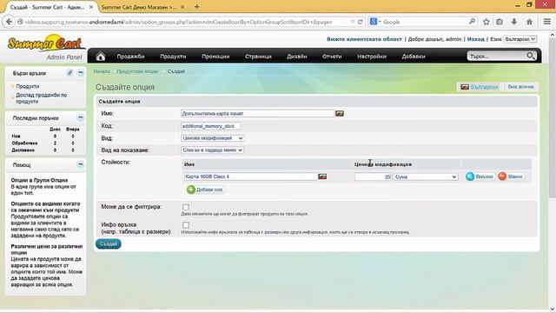Open URL history dropdown arrow

pyautogui.click(x=353, y=22)
